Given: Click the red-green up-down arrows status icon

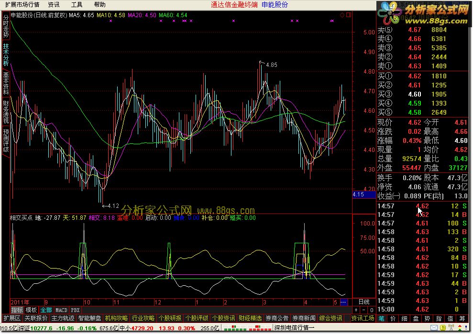Looking at the screenshot, I should pyautogui.click(x=460, y=328).
